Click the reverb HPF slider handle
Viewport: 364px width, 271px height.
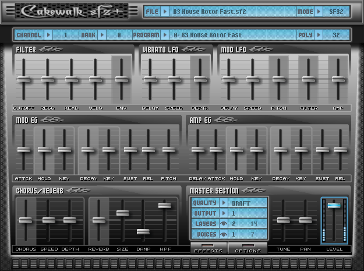[165, 205]
